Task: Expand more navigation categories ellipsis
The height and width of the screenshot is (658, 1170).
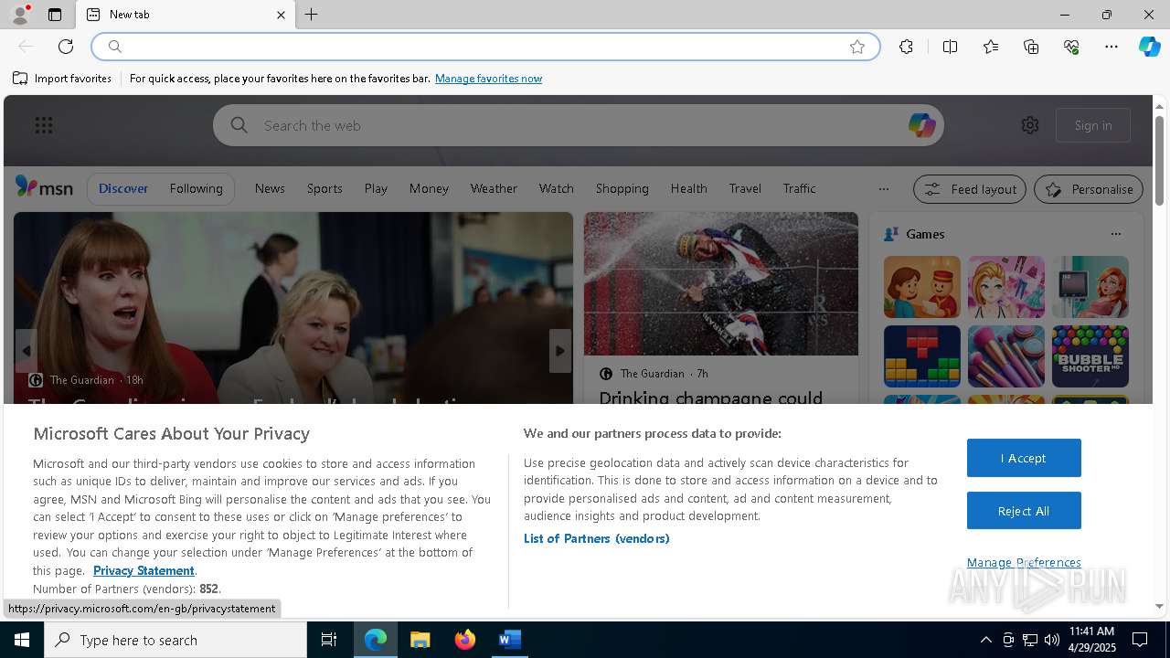Action: tap(883, 189)
